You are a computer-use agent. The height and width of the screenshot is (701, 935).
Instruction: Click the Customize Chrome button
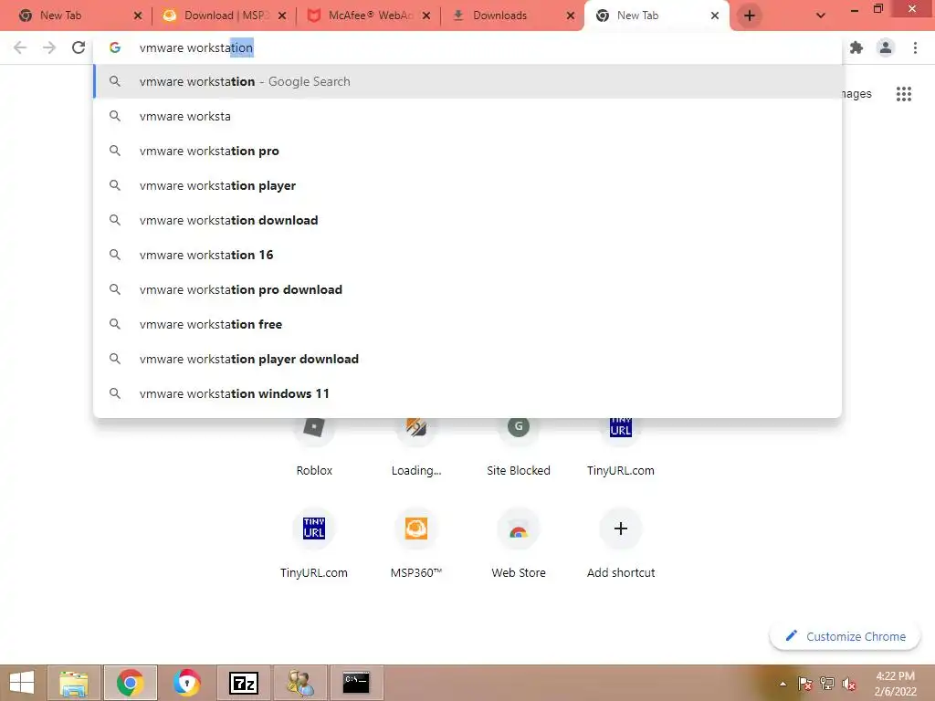pyautogui.click(x=845, y=636)
